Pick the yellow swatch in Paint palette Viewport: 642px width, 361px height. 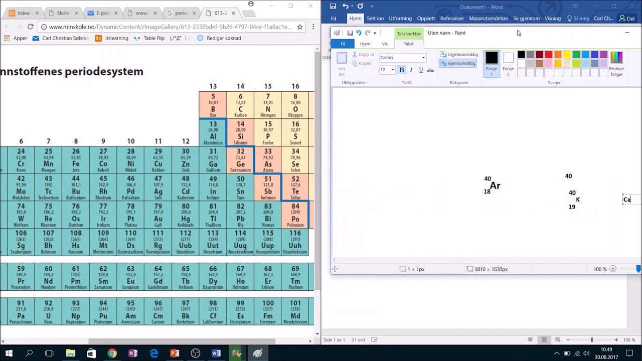[567, 55]
